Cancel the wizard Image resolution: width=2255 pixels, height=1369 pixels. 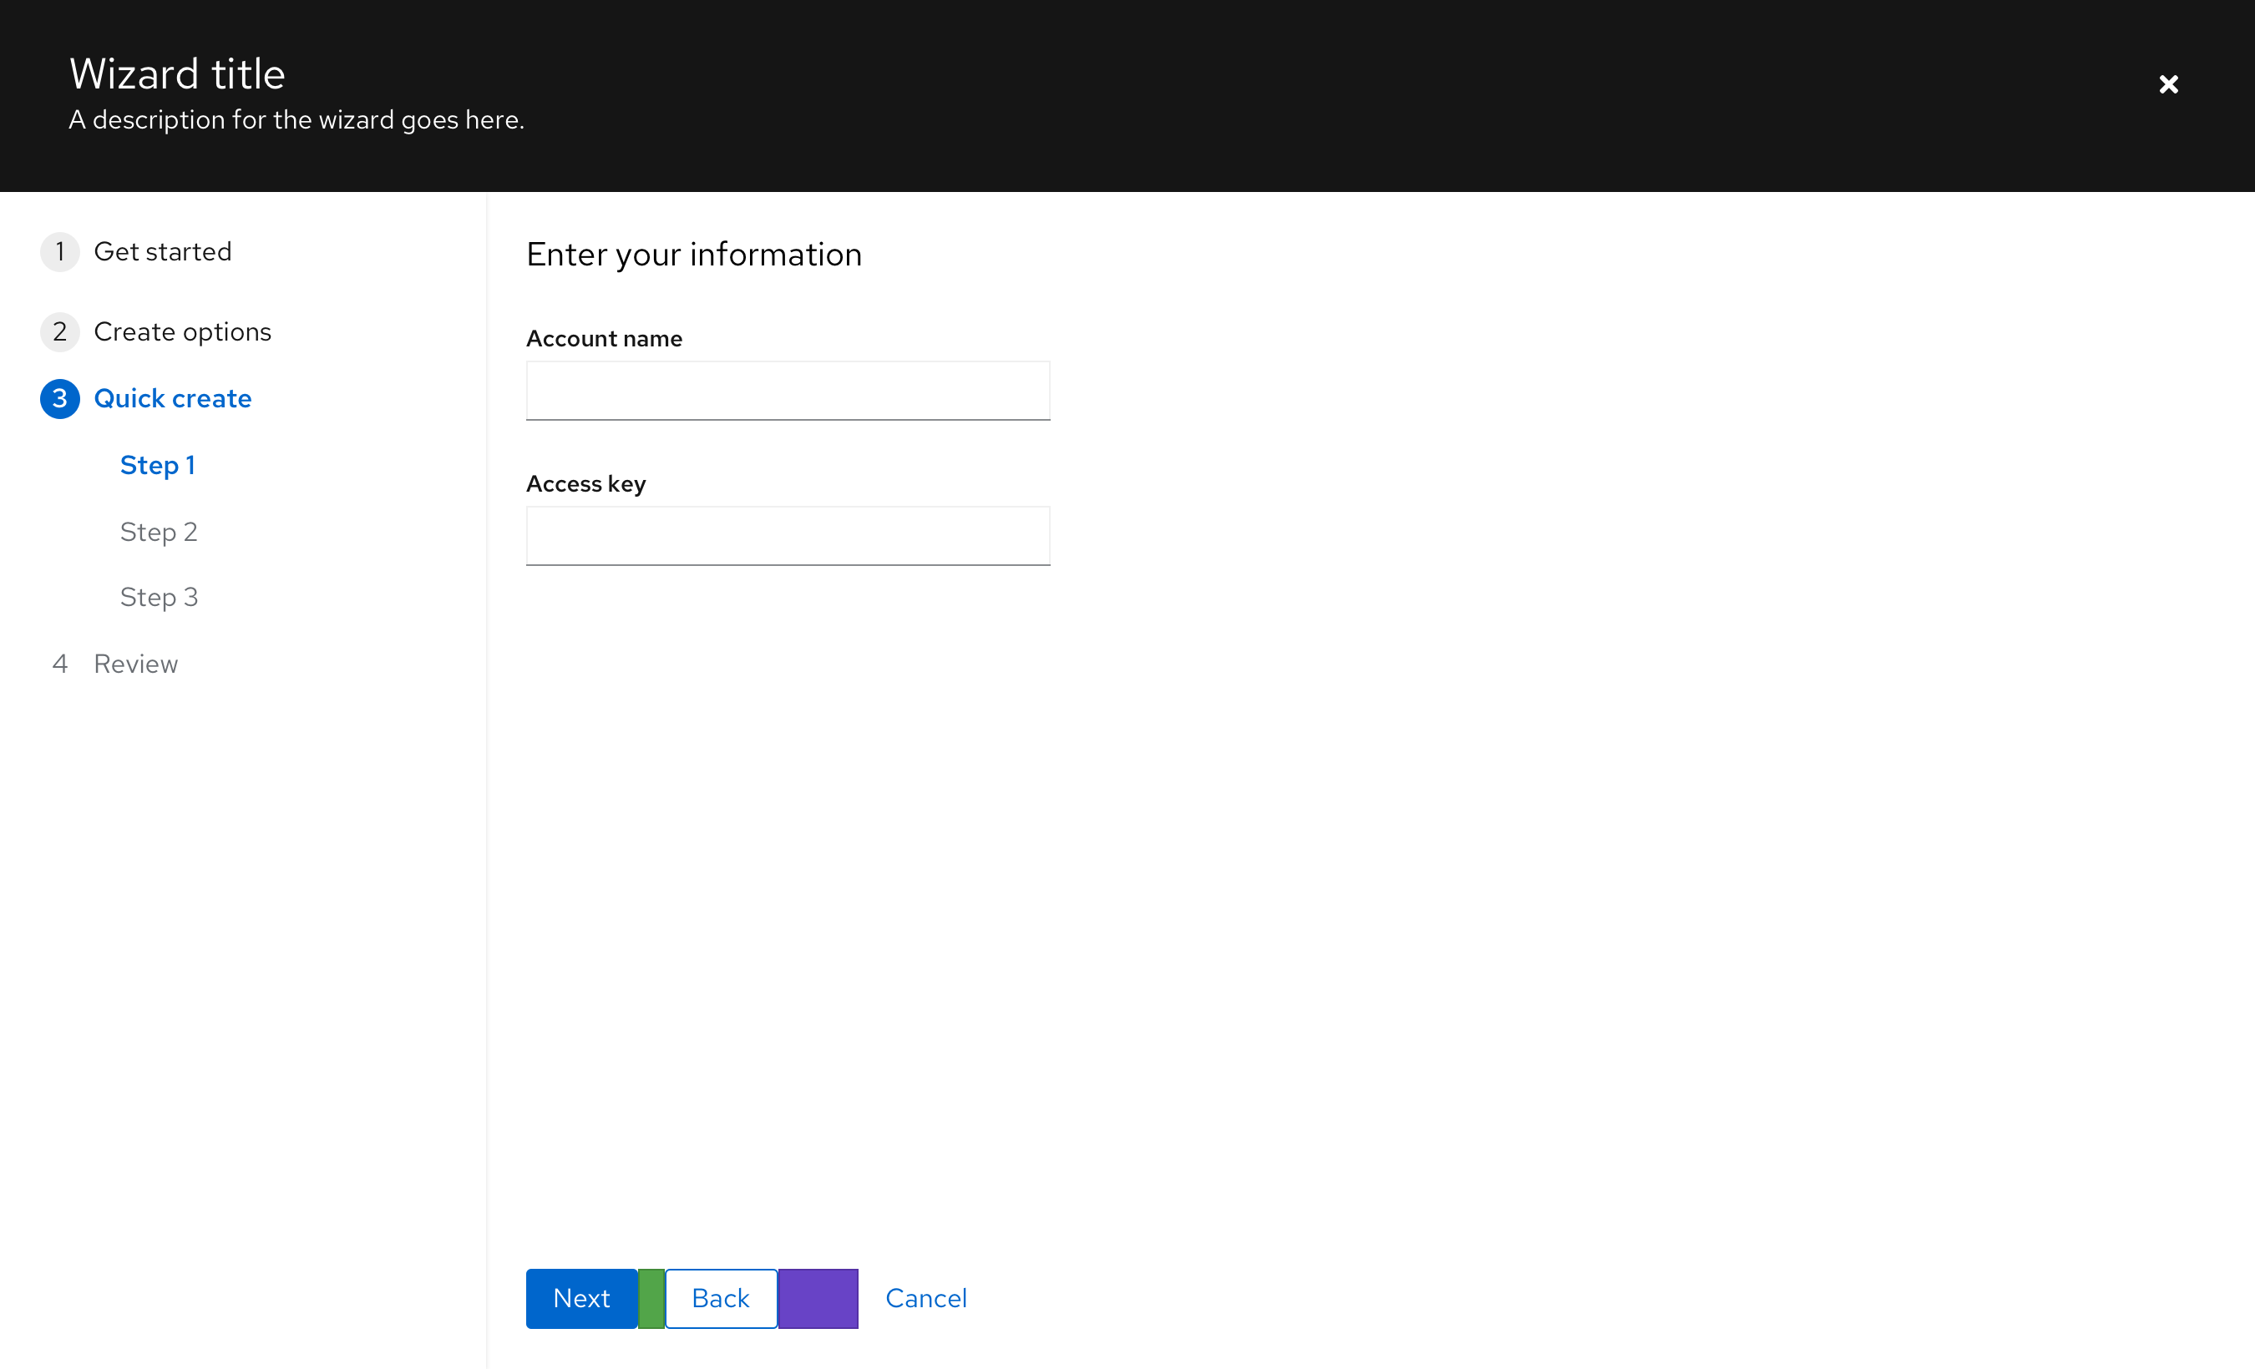click(x=926, y=1299)
